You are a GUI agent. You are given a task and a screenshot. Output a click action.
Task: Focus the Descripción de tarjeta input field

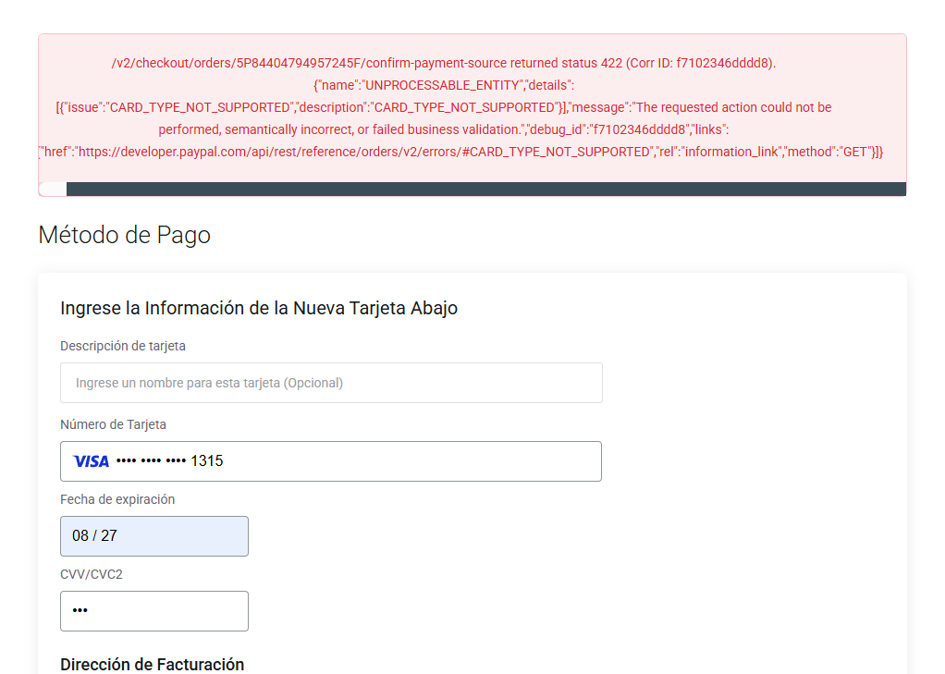331,383
